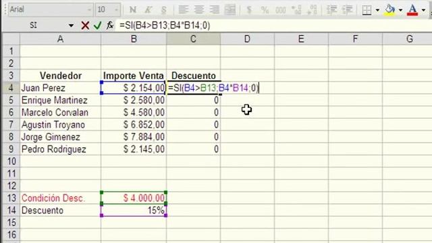Image resolution: width=432 pixels, height=243 pixels.
Task: Open the font color dropdown arrow
Action: click(x=423, y=10)
